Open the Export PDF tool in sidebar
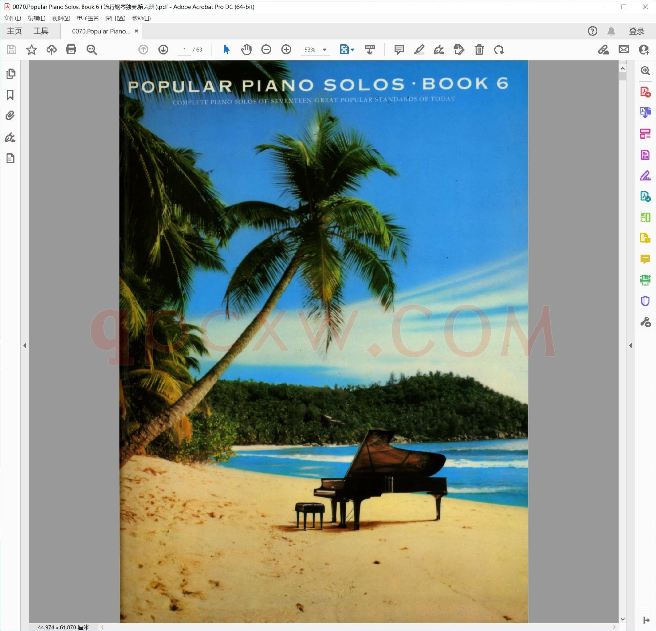Image resolution: width=656 pixels, height=631 pixels. [x=646, y=113]
